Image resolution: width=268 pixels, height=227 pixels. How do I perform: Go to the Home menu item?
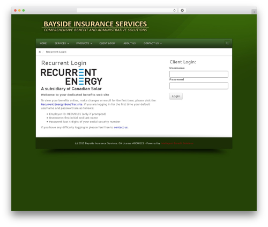click(43, 43)
